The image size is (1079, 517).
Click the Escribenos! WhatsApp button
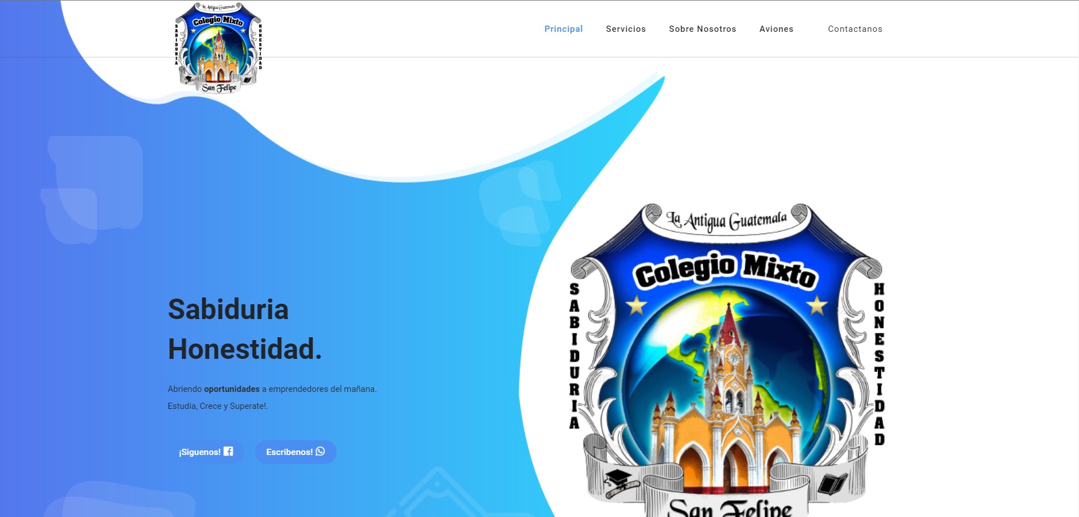[x=296, y=452]
